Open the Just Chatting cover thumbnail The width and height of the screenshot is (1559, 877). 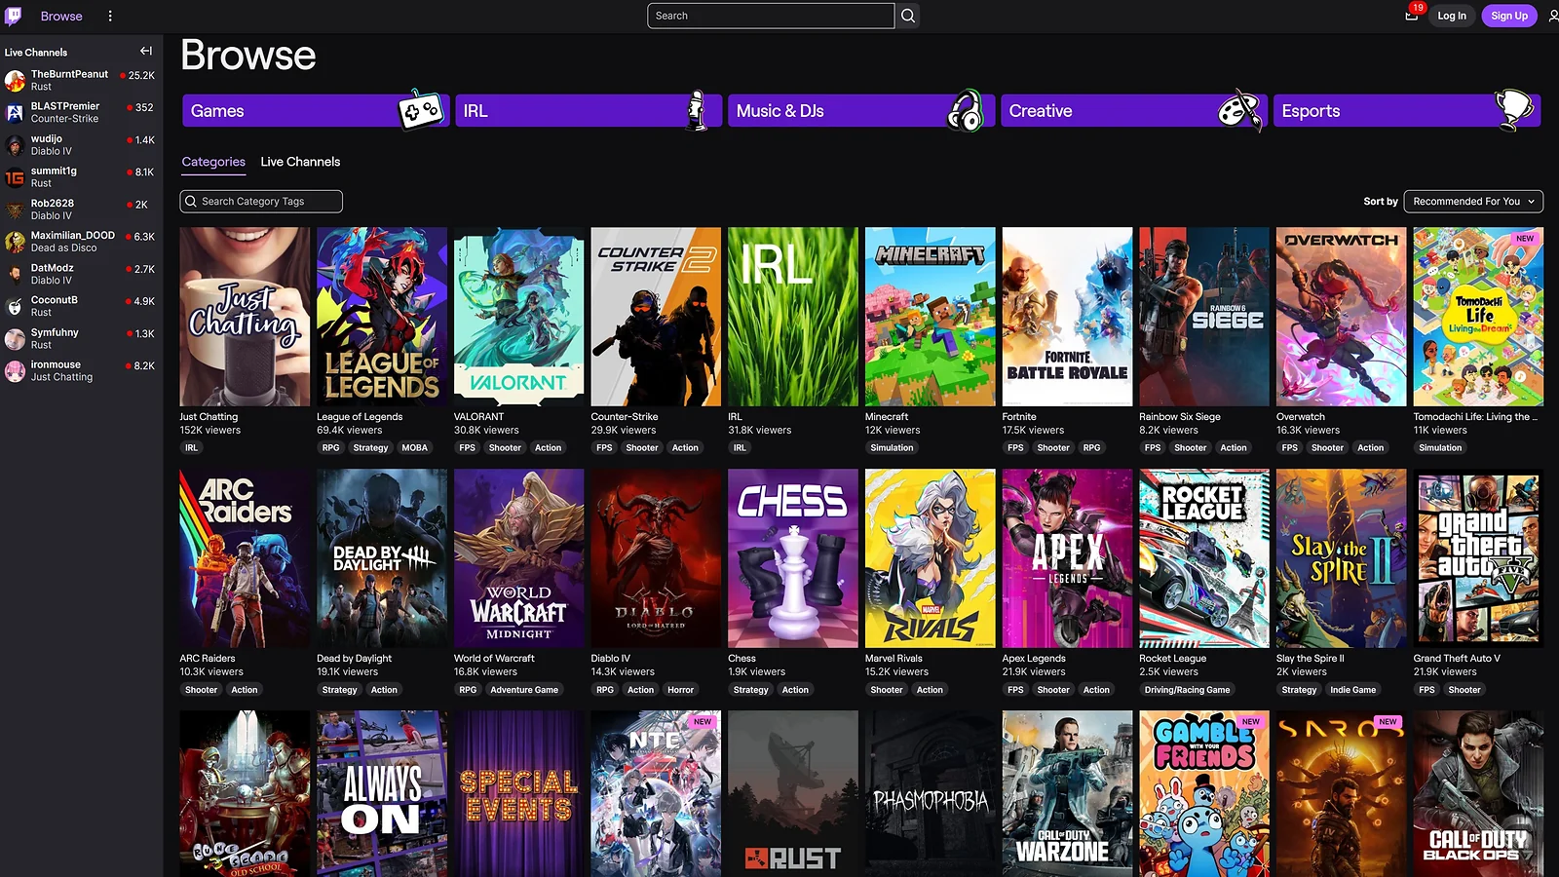pyautogui.click(x=245, y=317)
